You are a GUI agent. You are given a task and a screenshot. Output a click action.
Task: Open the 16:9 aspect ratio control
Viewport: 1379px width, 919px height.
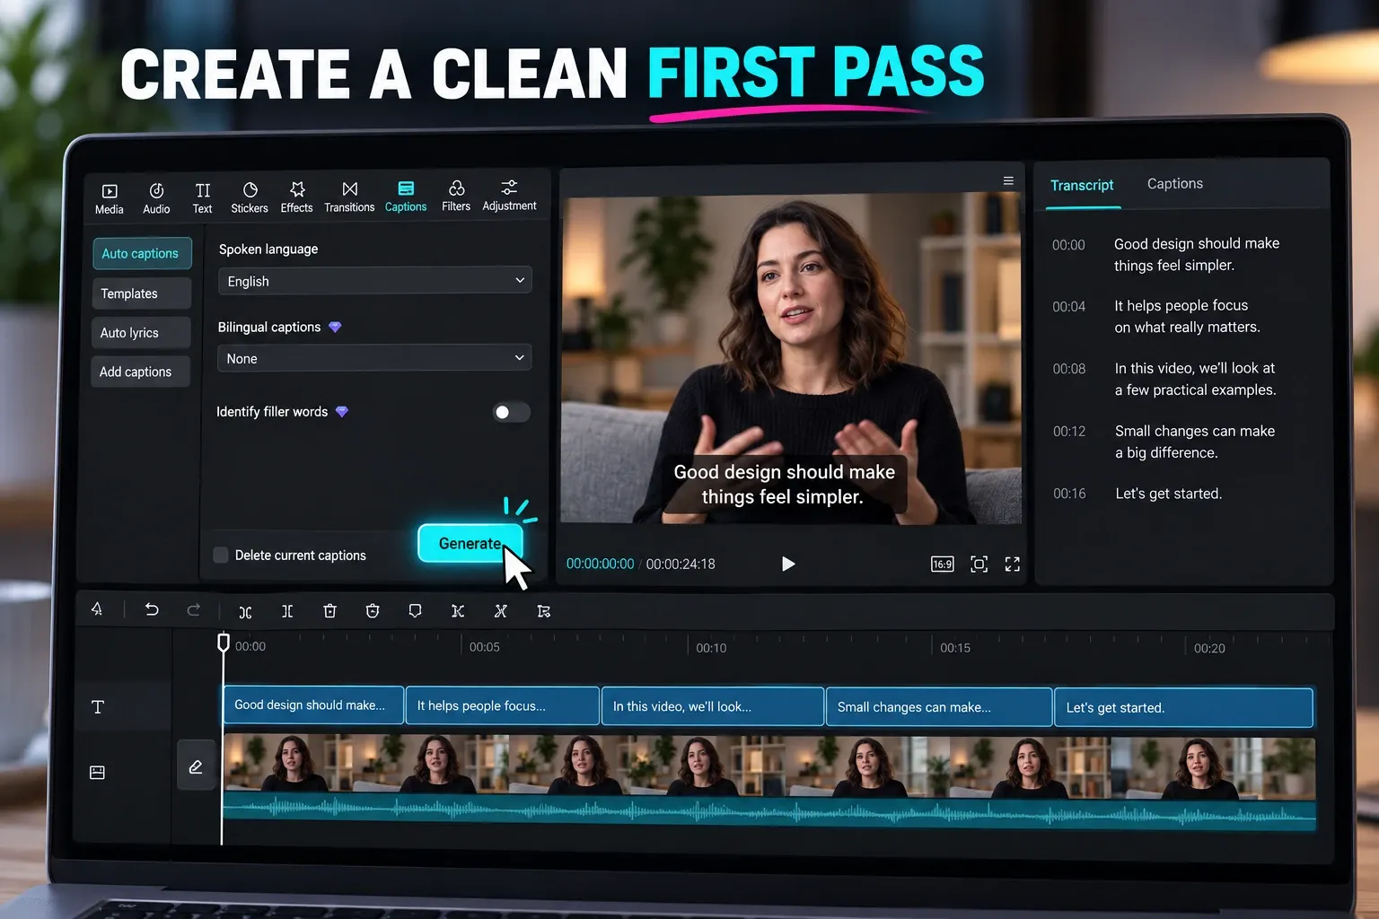tap(942, 564)
